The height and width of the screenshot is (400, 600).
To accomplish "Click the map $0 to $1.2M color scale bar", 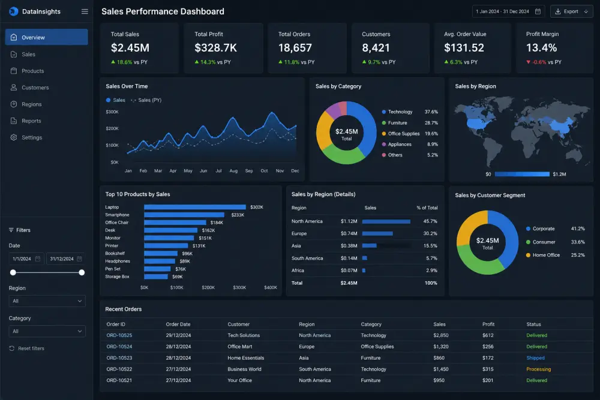I will 522,174.
